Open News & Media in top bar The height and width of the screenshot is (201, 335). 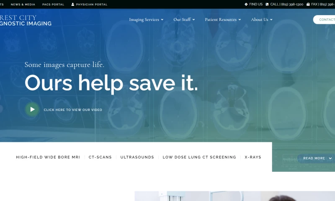pos(23,4)
